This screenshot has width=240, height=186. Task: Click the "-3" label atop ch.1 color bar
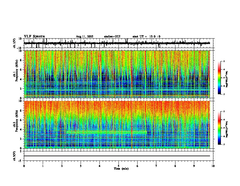point(224,61)
